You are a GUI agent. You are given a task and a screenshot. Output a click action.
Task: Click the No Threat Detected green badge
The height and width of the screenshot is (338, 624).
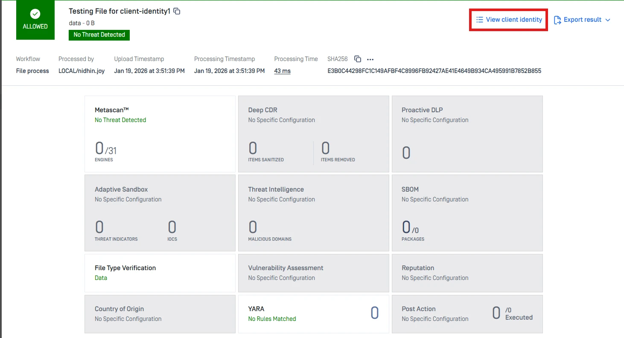(x=99, y=35)
